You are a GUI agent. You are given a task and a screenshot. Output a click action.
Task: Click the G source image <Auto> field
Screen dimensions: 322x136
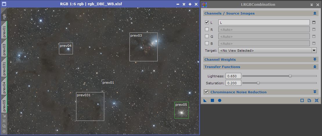264,36
